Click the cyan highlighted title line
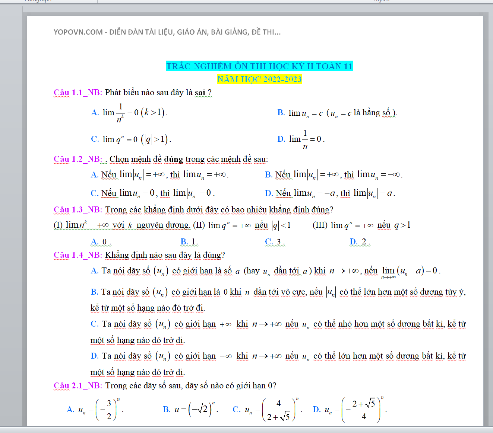This screenshot has height=433, width=493. [259, 66]
